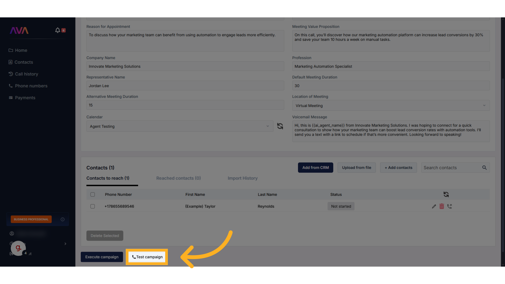Open plan info icon beside Business Professional

[x=63, y=219]
